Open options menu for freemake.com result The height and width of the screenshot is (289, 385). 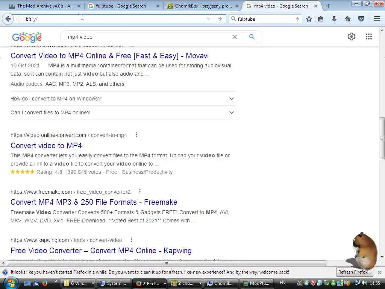140,191
